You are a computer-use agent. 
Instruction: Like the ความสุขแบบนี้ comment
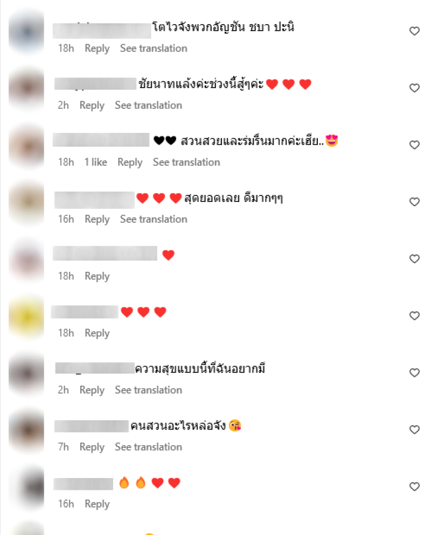click(x=414, y=372)
